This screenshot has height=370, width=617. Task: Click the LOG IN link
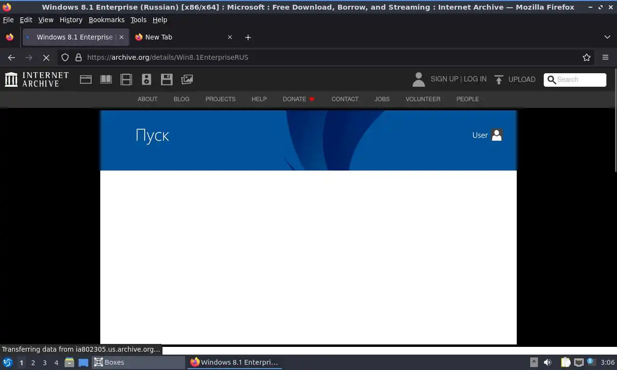coord(475,79)
